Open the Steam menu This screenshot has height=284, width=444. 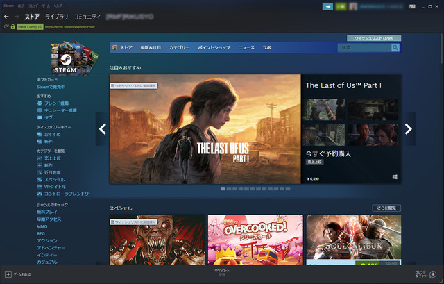(x=8, y=6)
